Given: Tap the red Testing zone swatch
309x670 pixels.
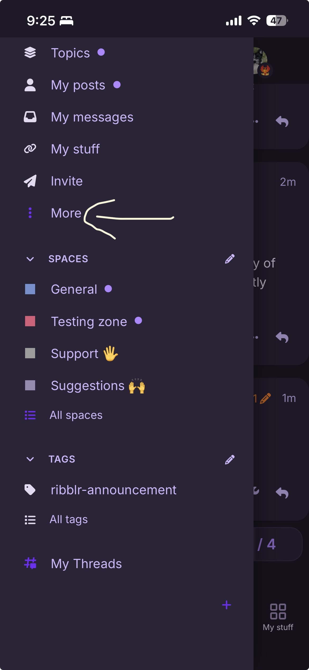Looking at the screenshot, I should tap(30, 321).
